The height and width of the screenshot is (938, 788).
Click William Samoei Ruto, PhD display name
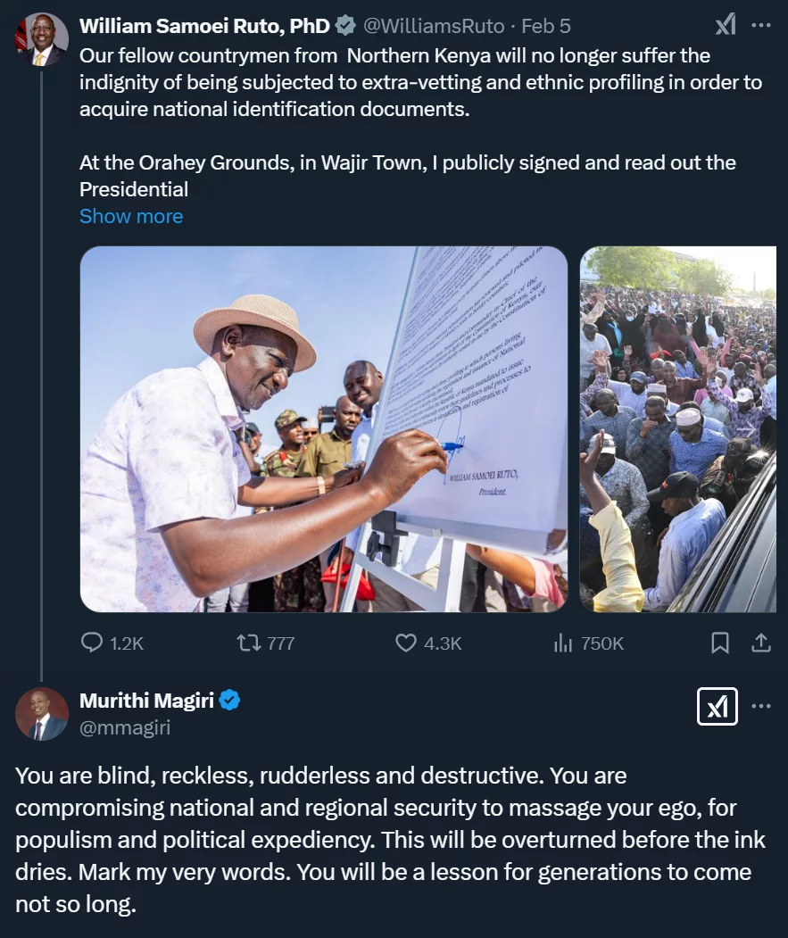pos(204,26)
